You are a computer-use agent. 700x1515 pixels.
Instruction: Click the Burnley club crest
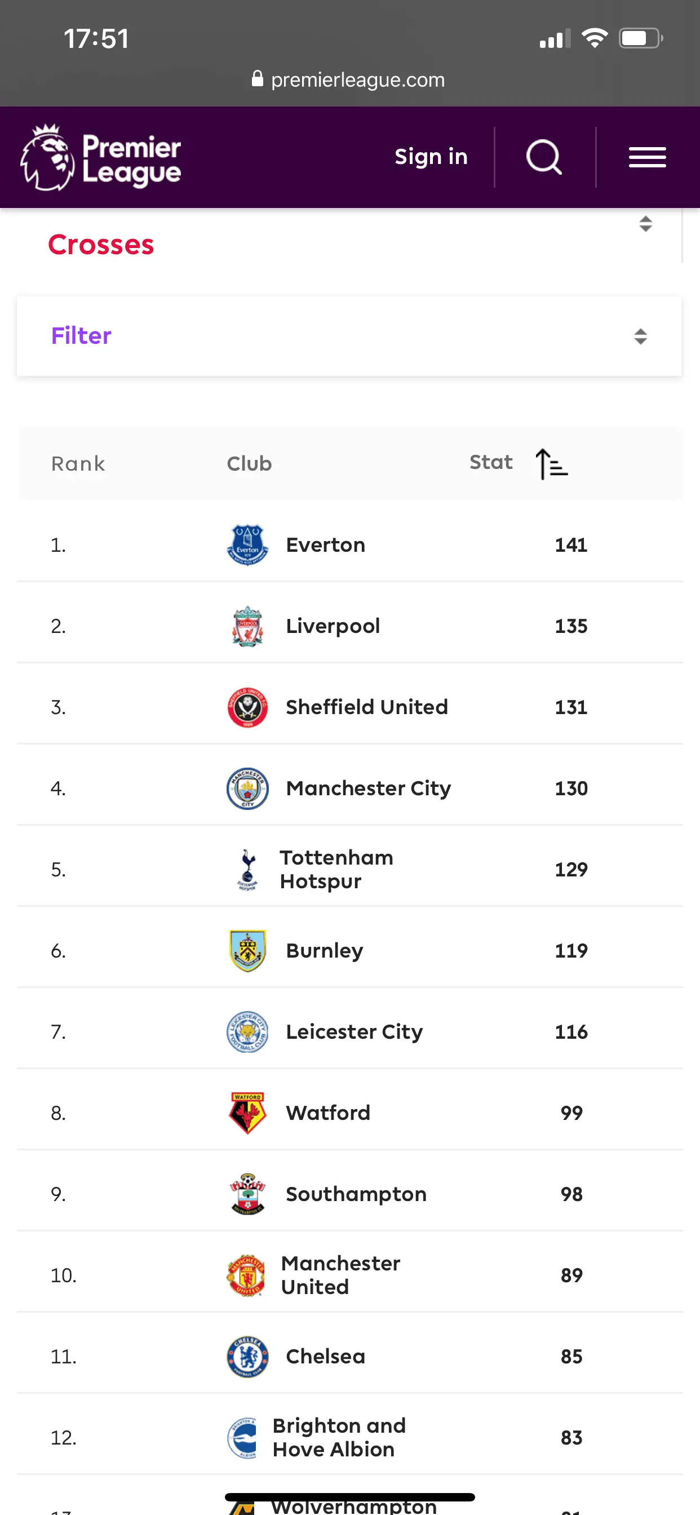247,950
